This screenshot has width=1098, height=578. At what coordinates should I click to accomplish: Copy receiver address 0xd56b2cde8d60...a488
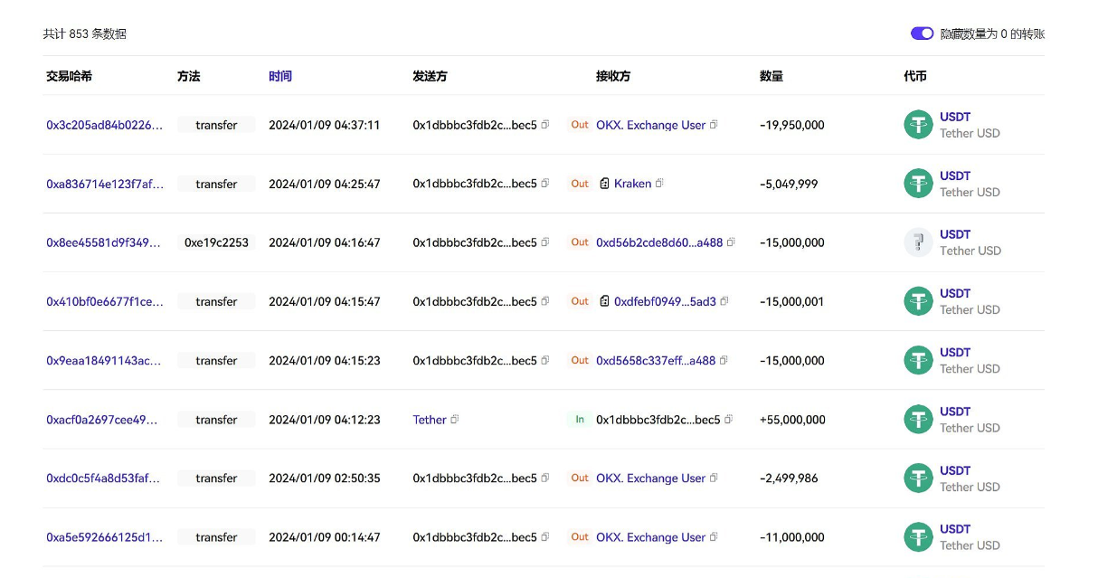click(x=731, y=242)
